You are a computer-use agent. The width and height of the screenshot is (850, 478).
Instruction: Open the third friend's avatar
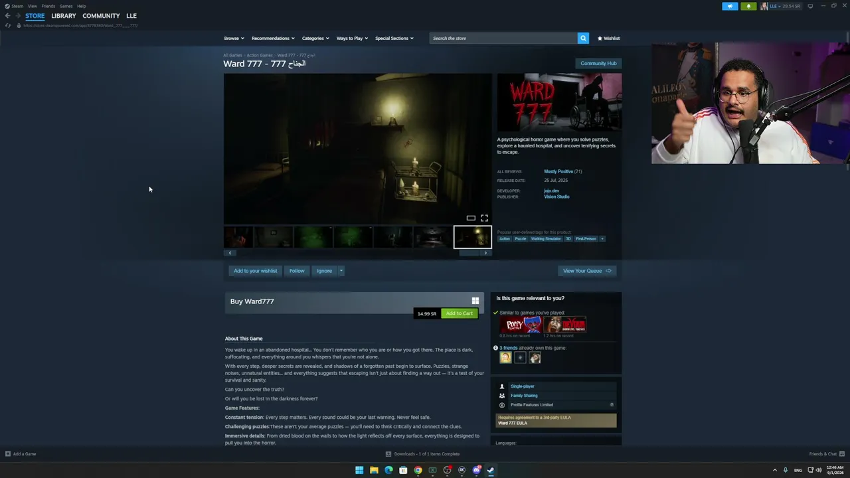[535, 358]
